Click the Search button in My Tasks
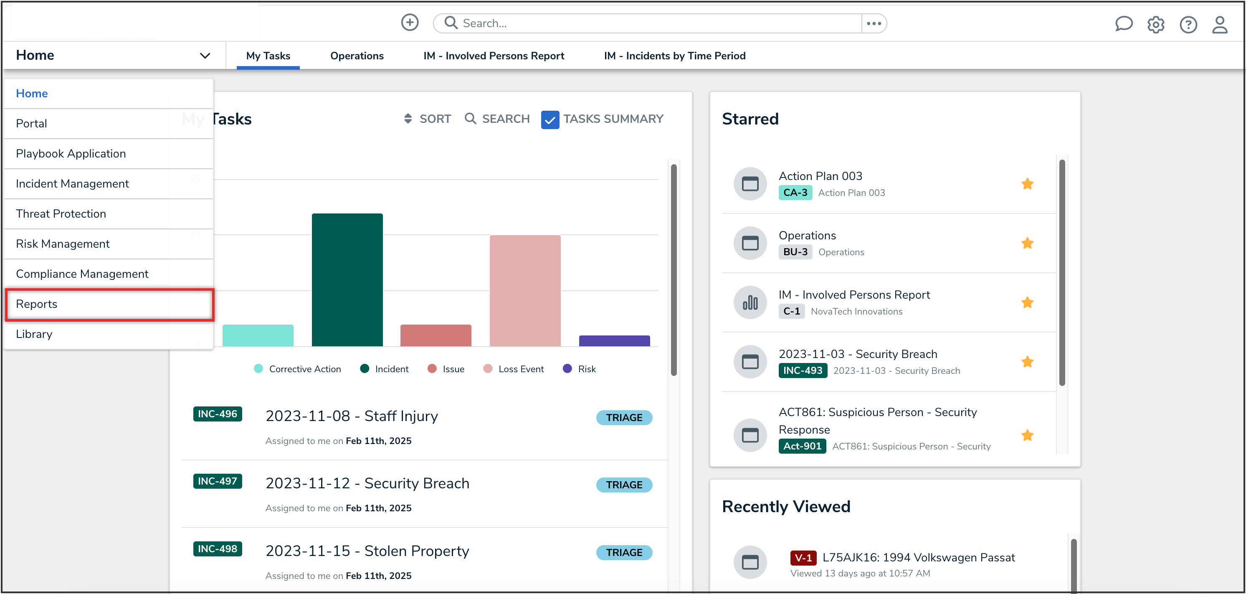 click(x=497, y=119)
